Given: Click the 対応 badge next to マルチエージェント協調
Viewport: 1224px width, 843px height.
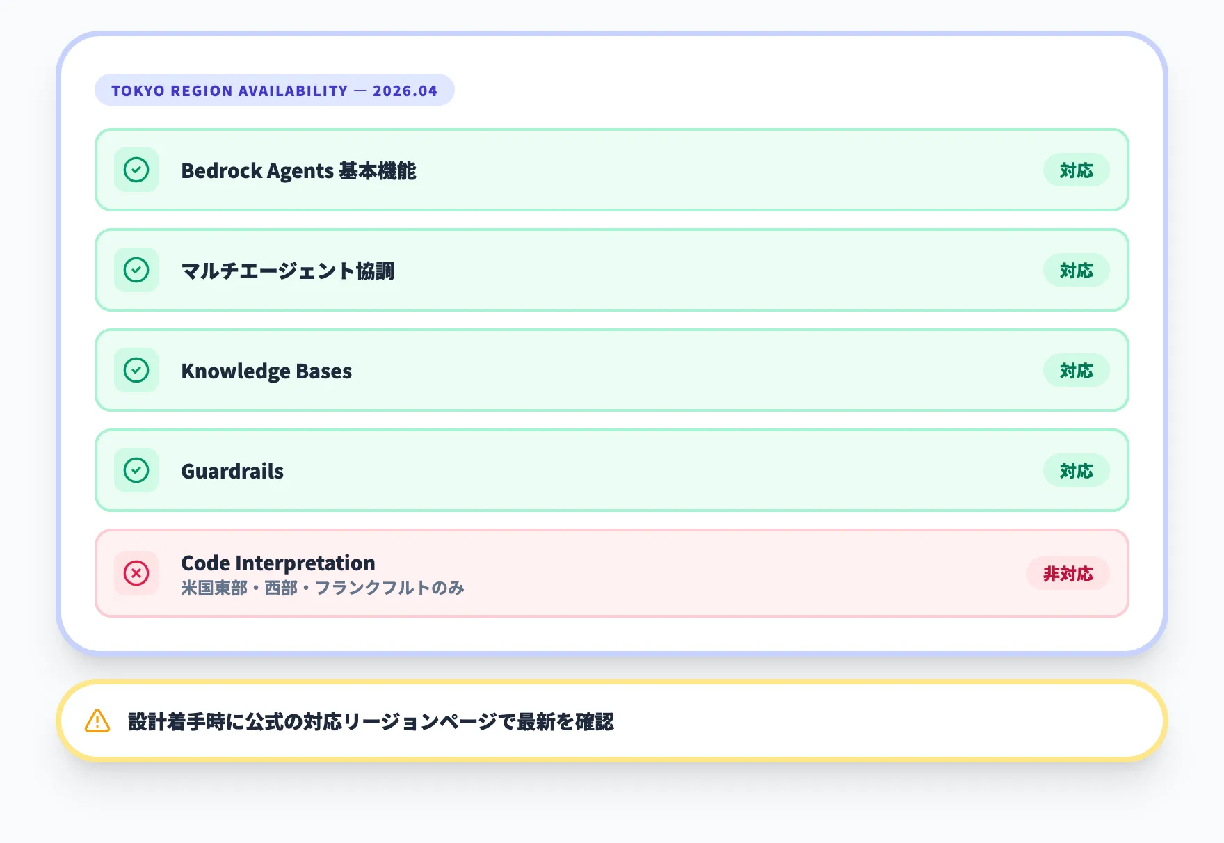Looking at the screenshot, I should (x=1076, y=270).
